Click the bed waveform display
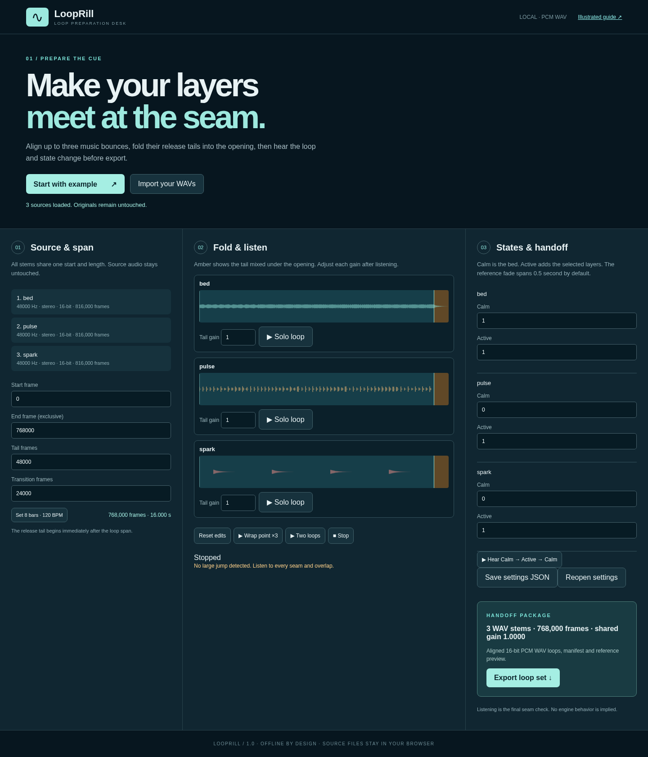 coord(324,306)
